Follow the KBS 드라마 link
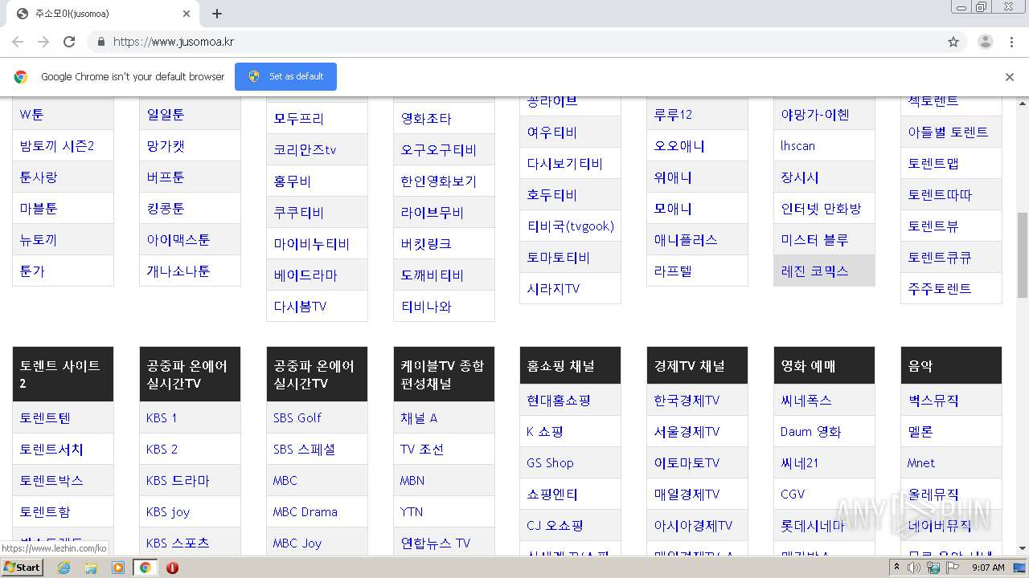This screenshot has width=1029, height=578. coord(178,480)
